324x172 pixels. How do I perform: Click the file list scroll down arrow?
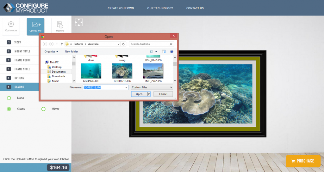tap(175, 81)
